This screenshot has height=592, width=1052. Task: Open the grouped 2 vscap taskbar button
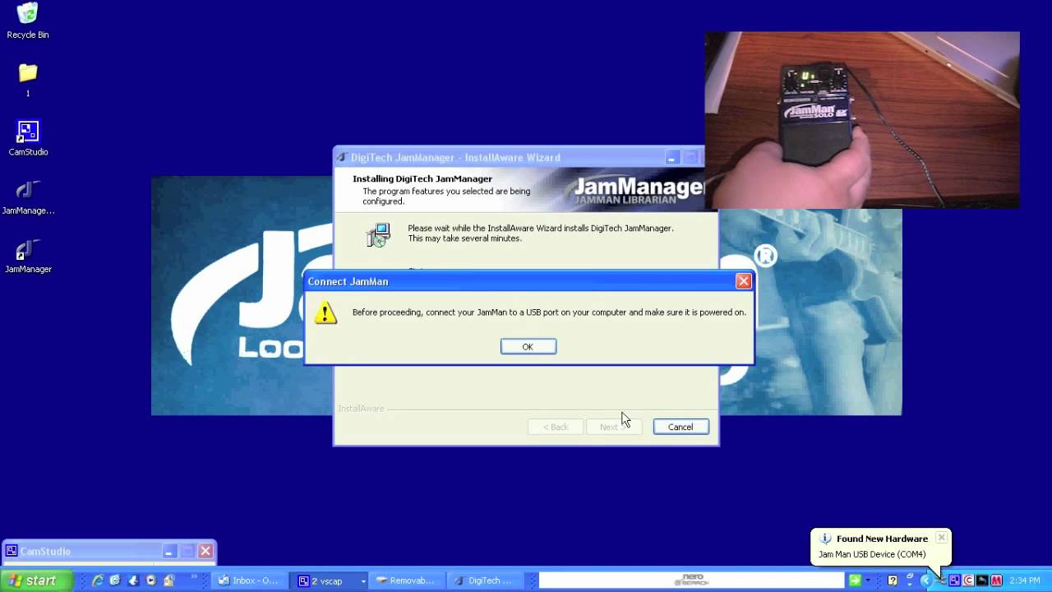tap(328, 580)
